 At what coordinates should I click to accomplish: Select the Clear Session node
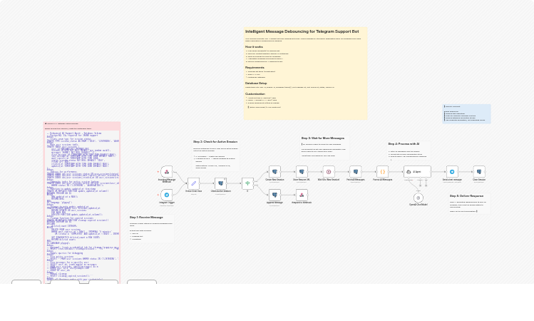pos(479,171)
